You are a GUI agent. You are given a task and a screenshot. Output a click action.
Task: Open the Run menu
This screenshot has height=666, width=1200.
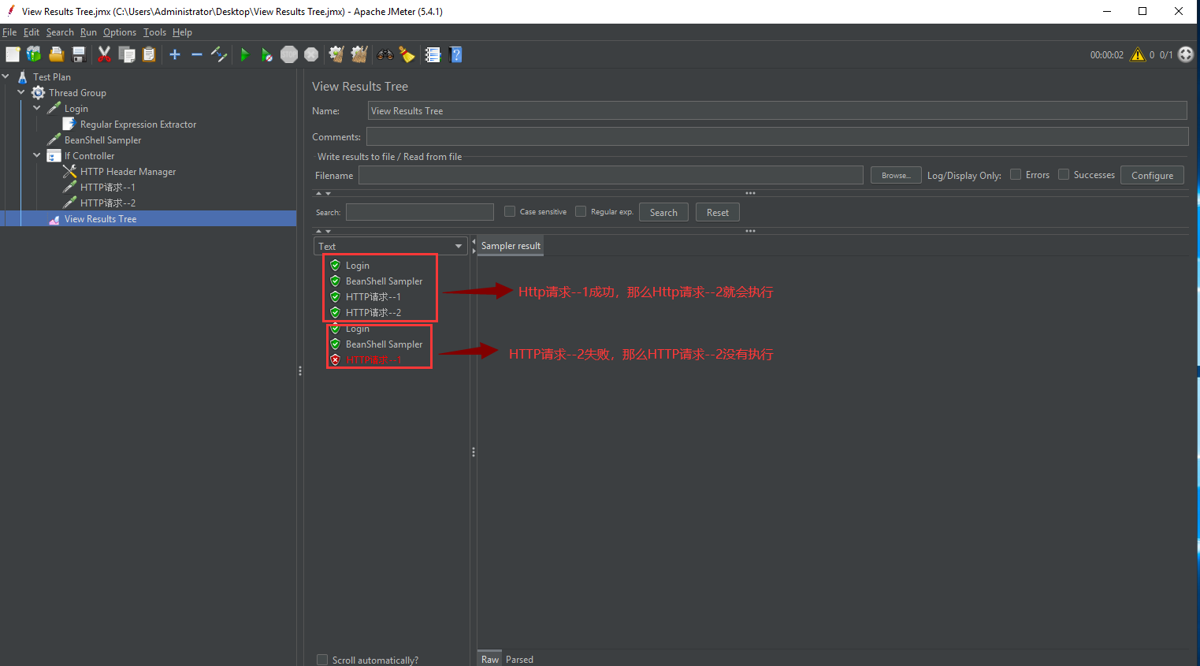pyautogui.click(x=88, y=32)
